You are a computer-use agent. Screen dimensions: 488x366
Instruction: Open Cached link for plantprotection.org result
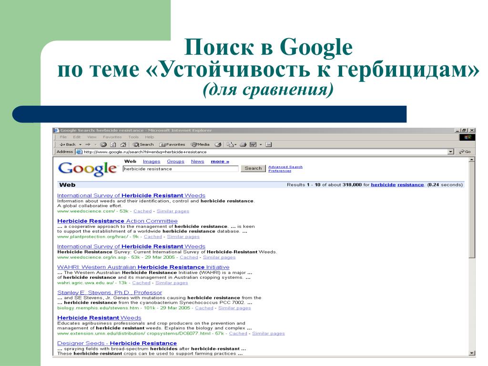[153, 237]
